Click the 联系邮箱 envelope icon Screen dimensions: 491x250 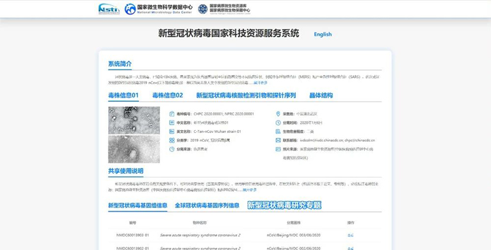[x=278, y=140]
